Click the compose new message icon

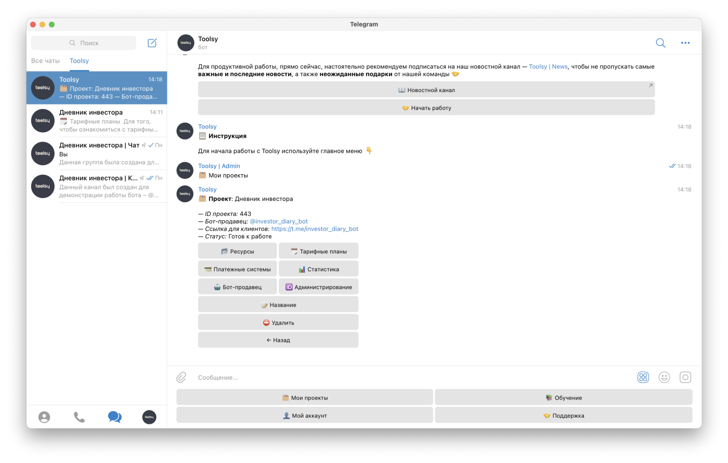[152, 43]
